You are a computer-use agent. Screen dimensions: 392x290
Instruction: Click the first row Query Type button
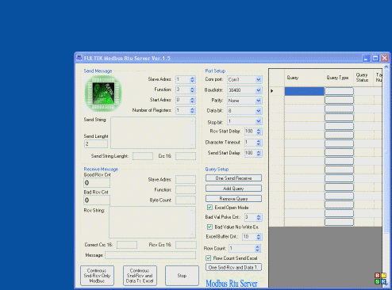click(x=339, y=91)
